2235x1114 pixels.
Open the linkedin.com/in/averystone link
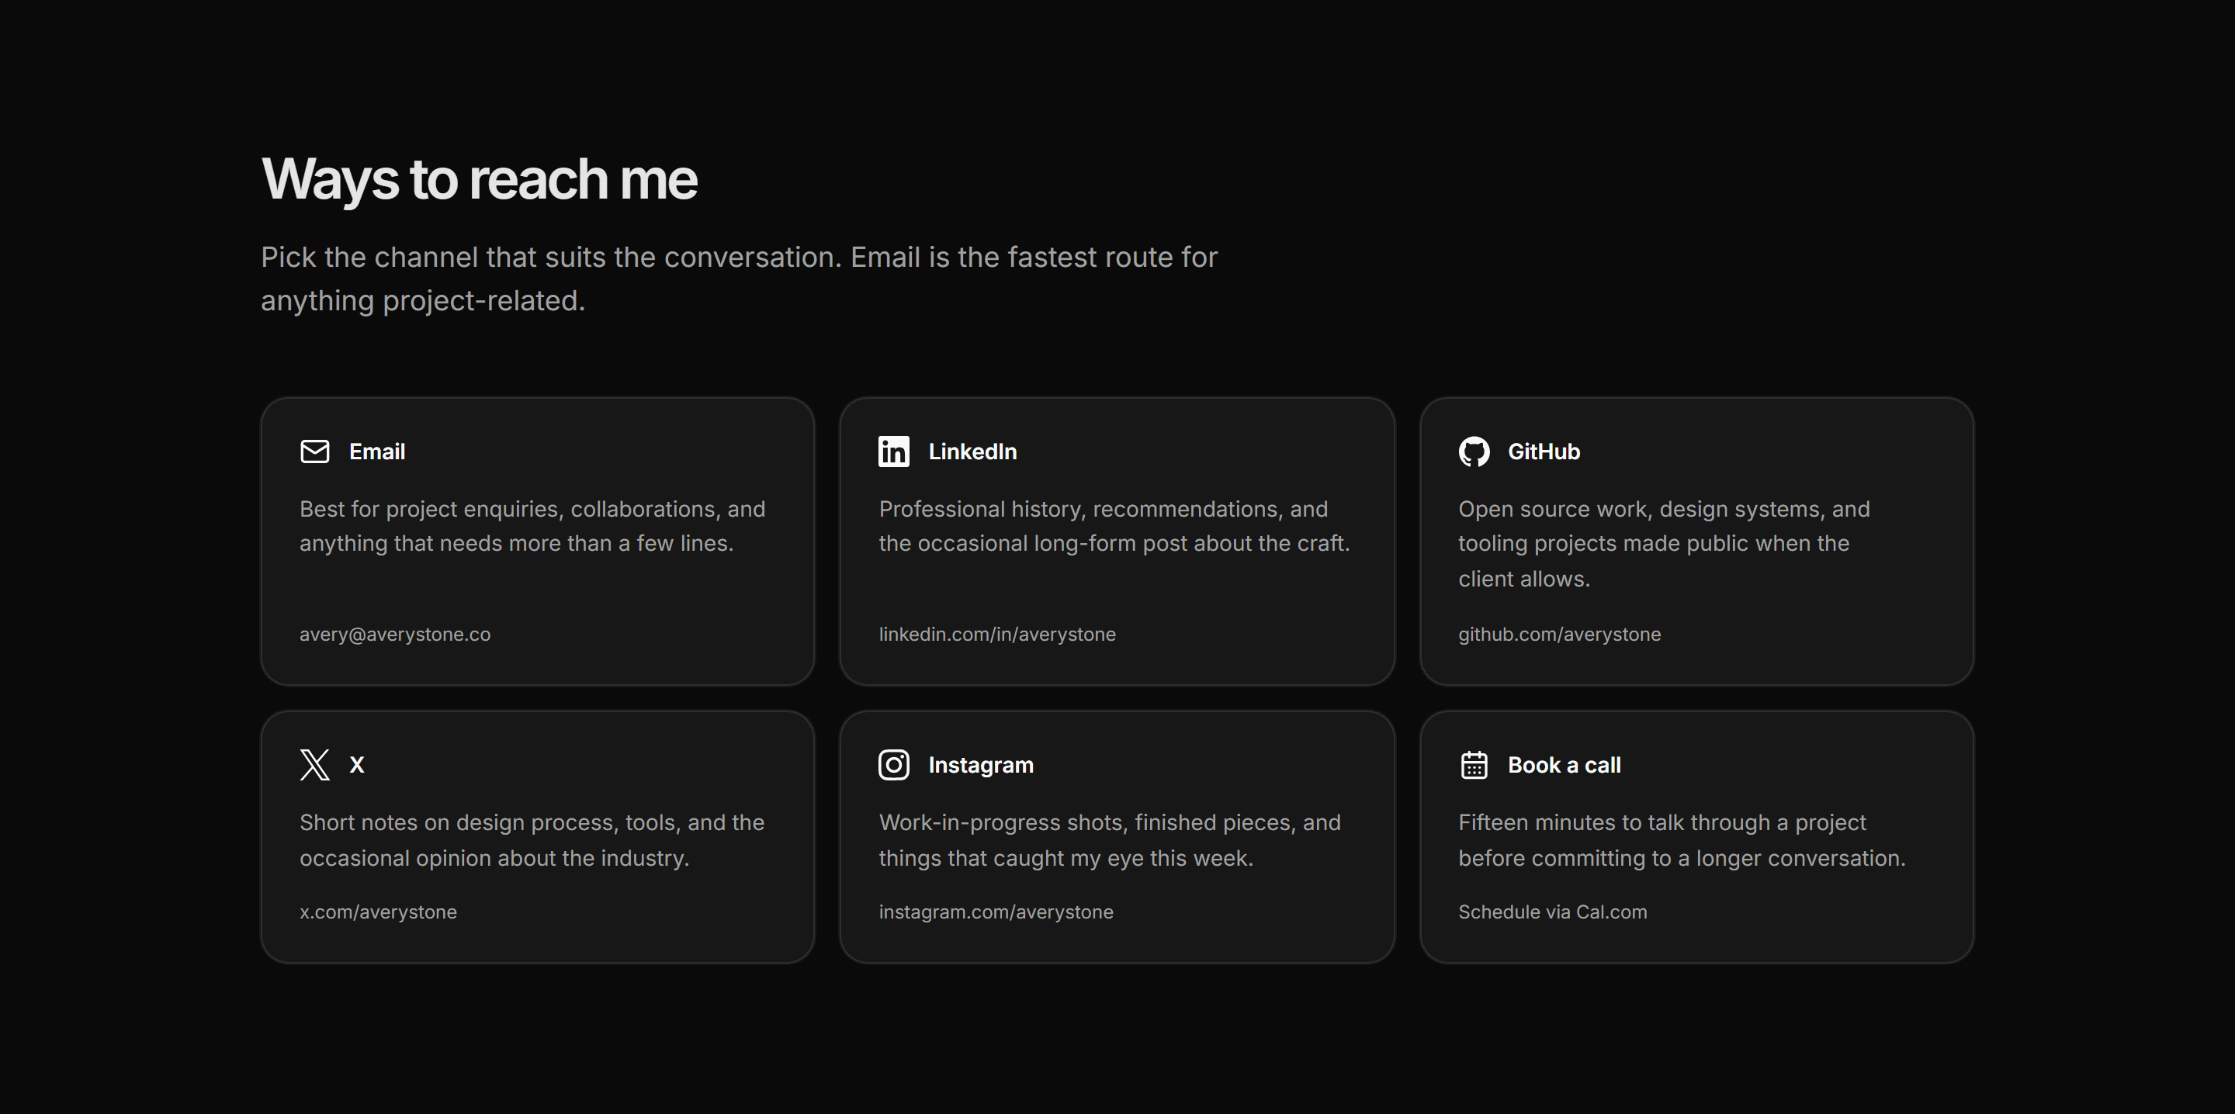tap(997, 635)
